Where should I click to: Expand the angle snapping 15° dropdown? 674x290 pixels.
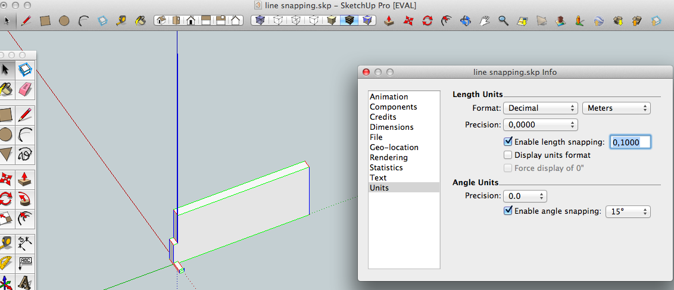tap(628, 211)
